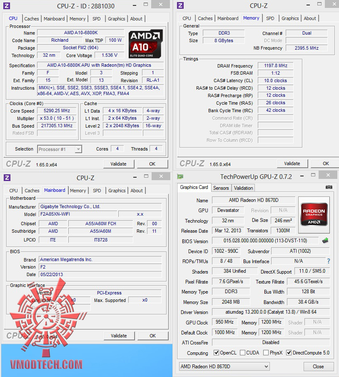
Task: Select CPU tab in Memory CPU-Z window
Action: point(187,18)
